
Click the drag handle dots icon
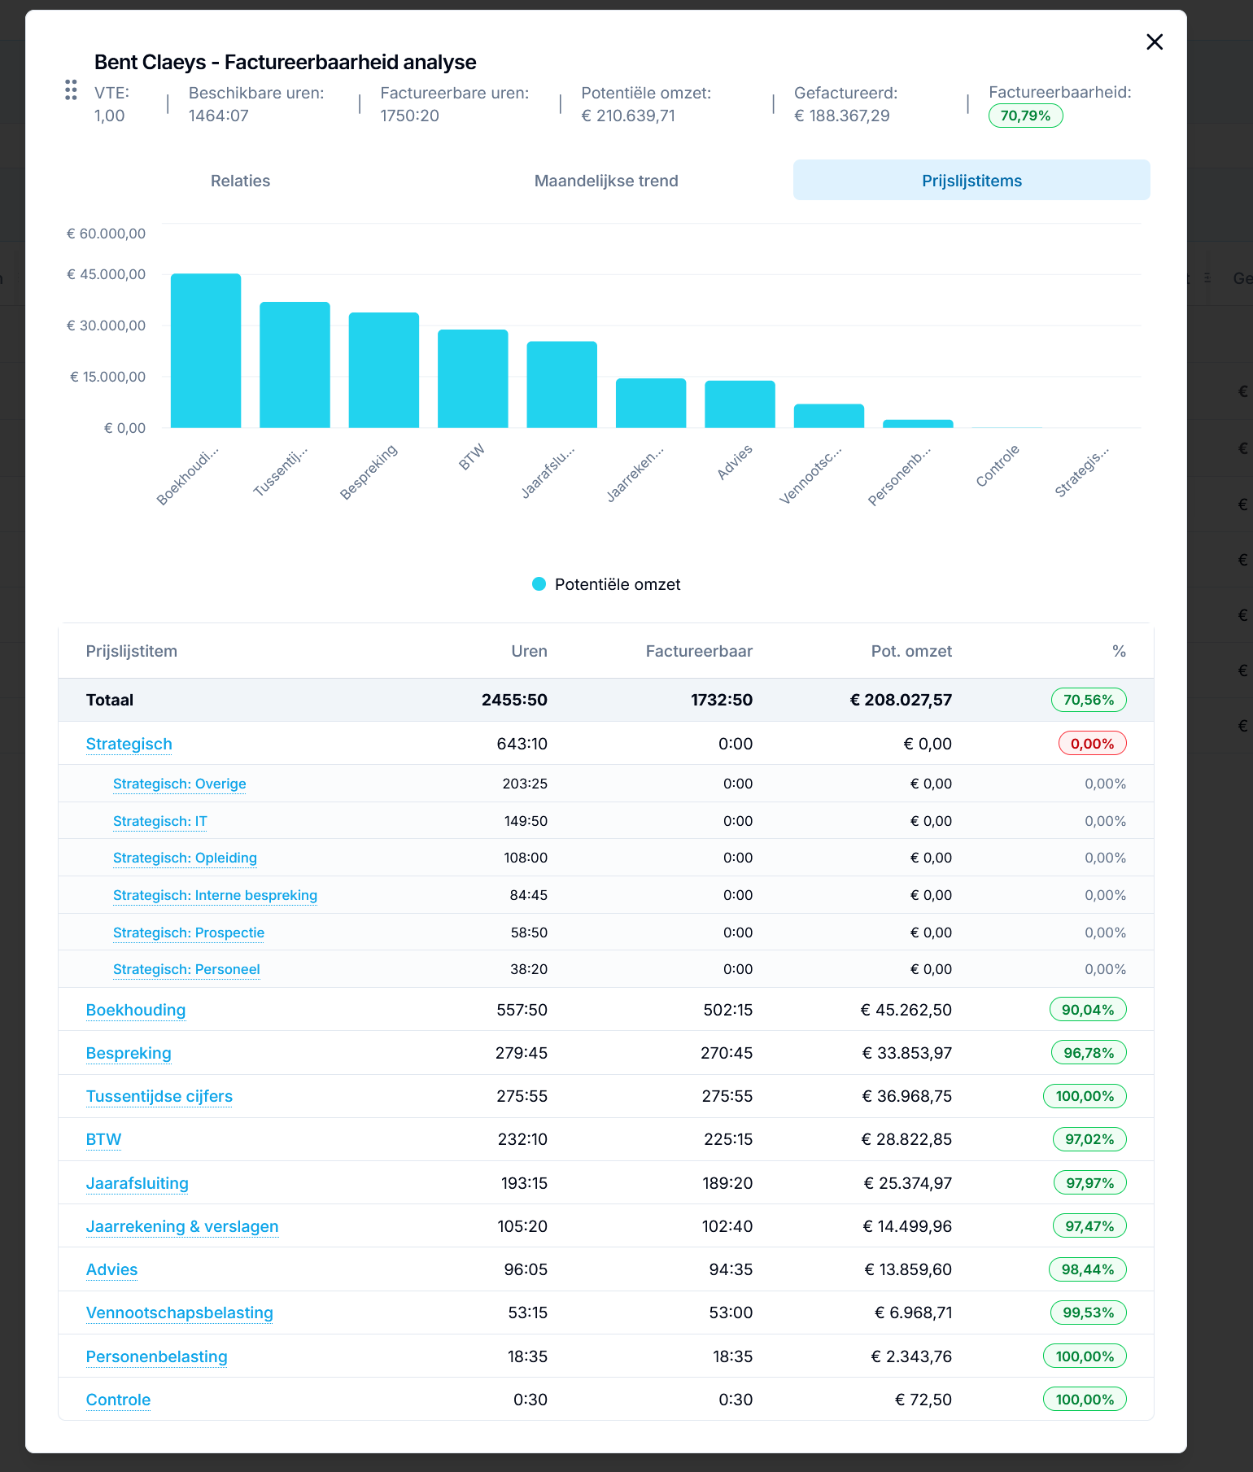click(71, 90)
